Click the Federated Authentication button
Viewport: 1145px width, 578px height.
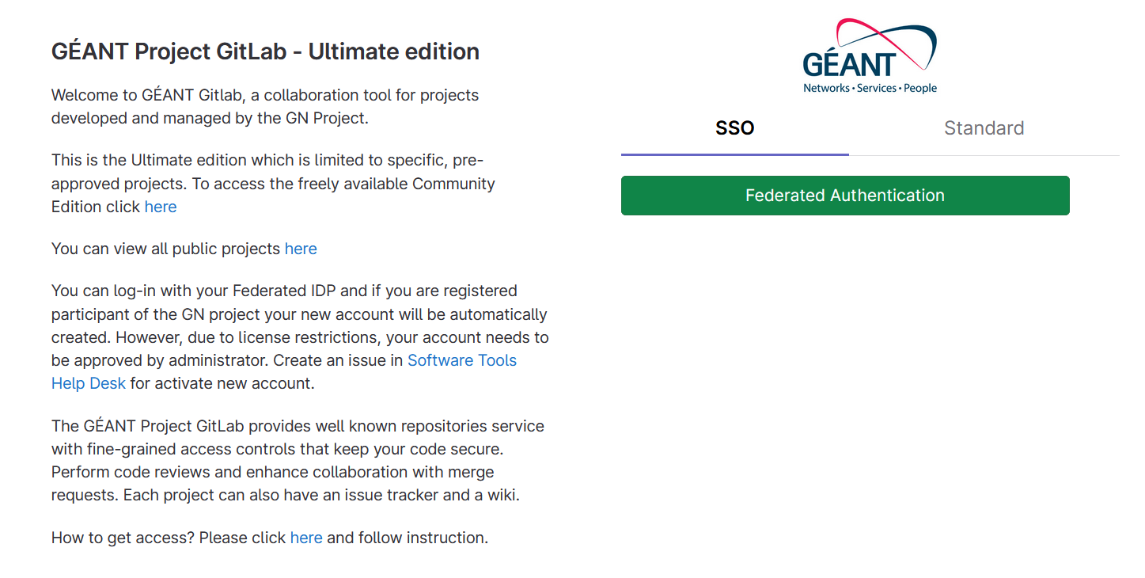tap(845, 196)
